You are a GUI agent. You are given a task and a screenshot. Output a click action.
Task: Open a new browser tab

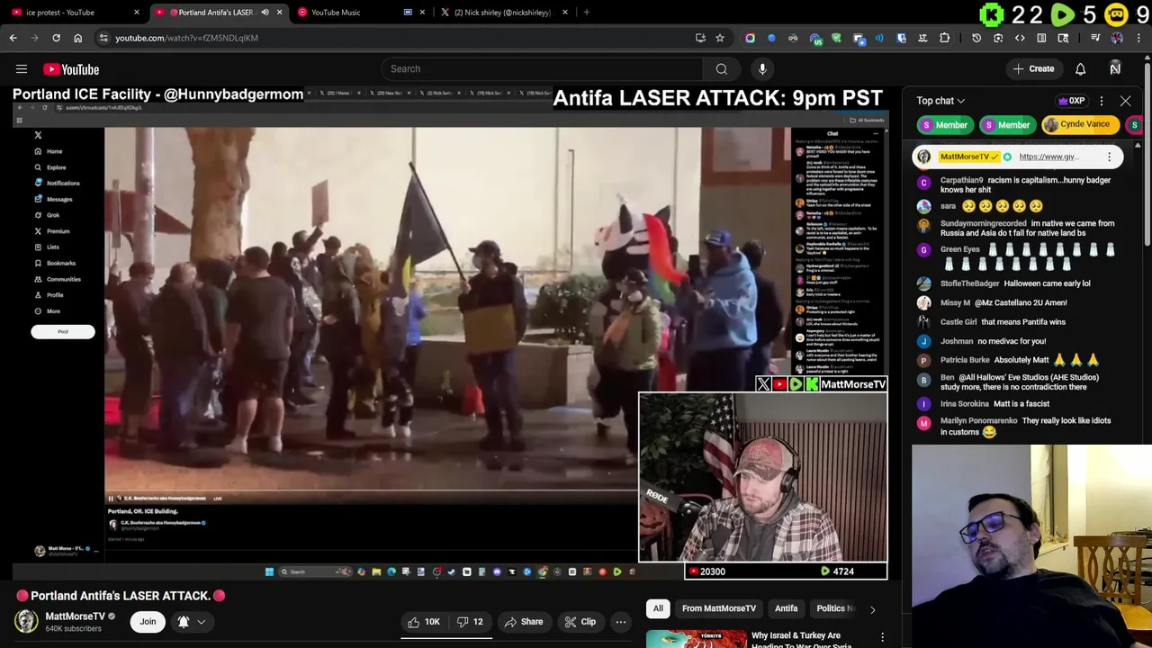586,13
